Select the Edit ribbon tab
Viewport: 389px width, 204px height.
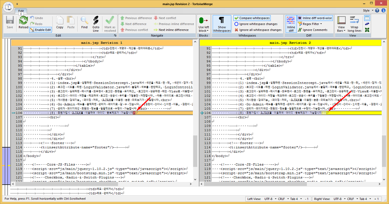[21, 11]
